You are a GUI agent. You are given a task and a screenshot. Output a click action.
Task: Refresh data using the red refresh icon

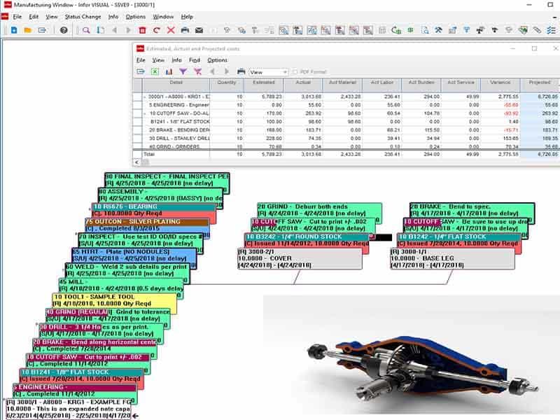(156, 29)
